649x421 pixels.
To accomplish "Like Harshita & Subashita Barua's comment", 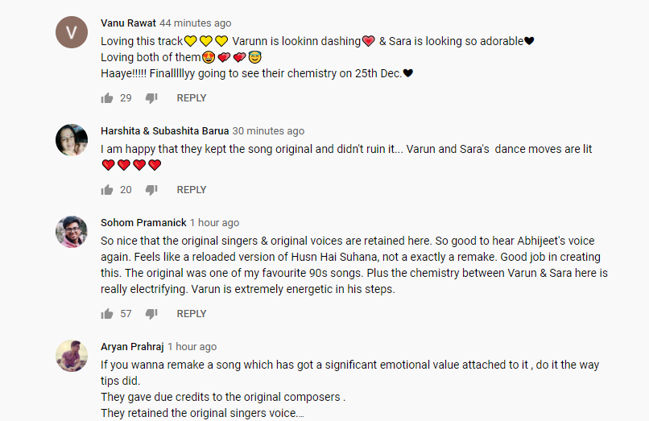I will [x=107, y=190].
